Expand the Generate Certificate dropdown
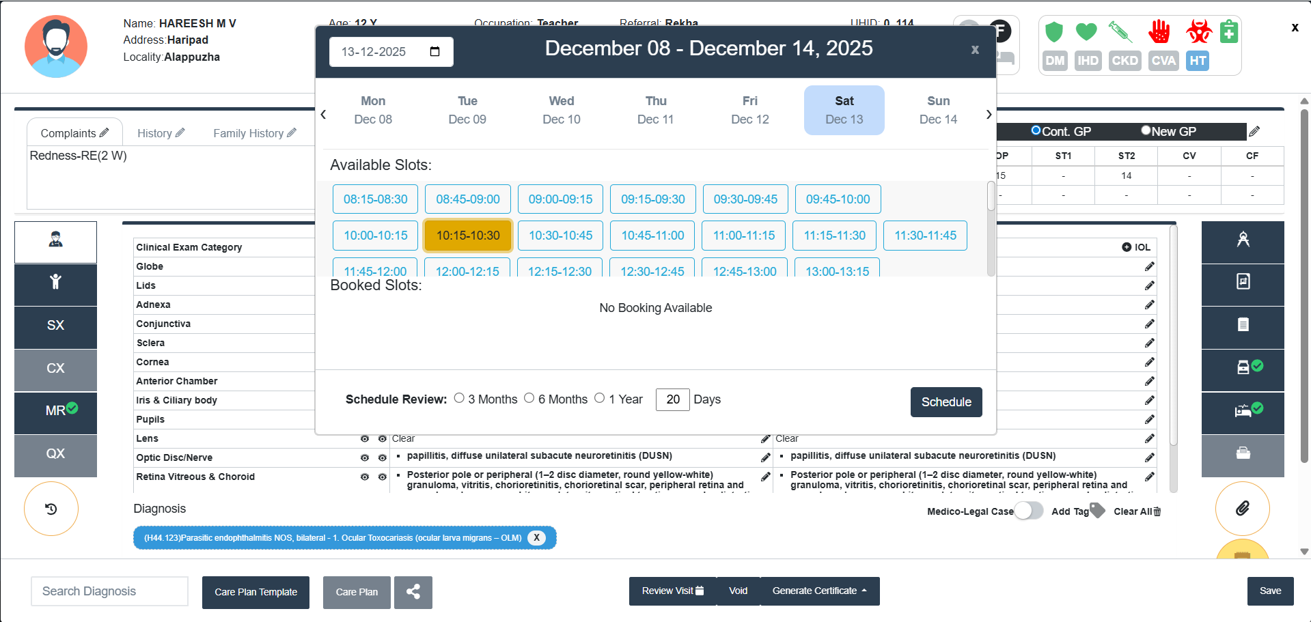 click(819, 591)
